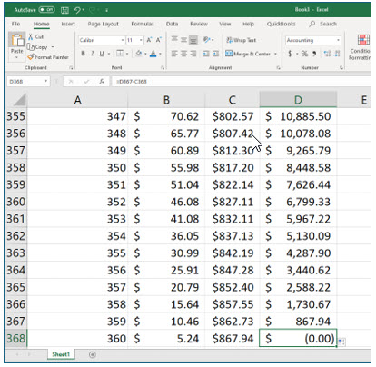Click the Redo arrow icon
Image resolution: width=376 pixels, height=367 pixels.
(92, 10)
